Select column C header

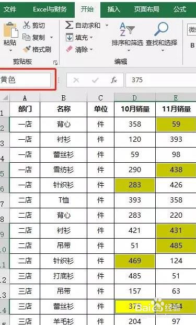pyautogui.click(x=100, y=98)
